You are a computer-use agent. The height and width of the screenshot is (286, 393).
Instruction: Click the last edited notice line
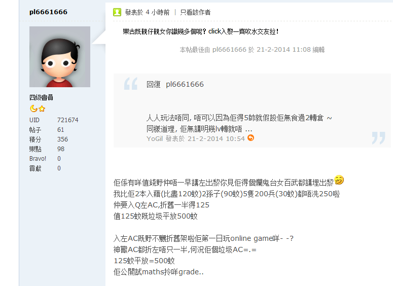(252, 50)
